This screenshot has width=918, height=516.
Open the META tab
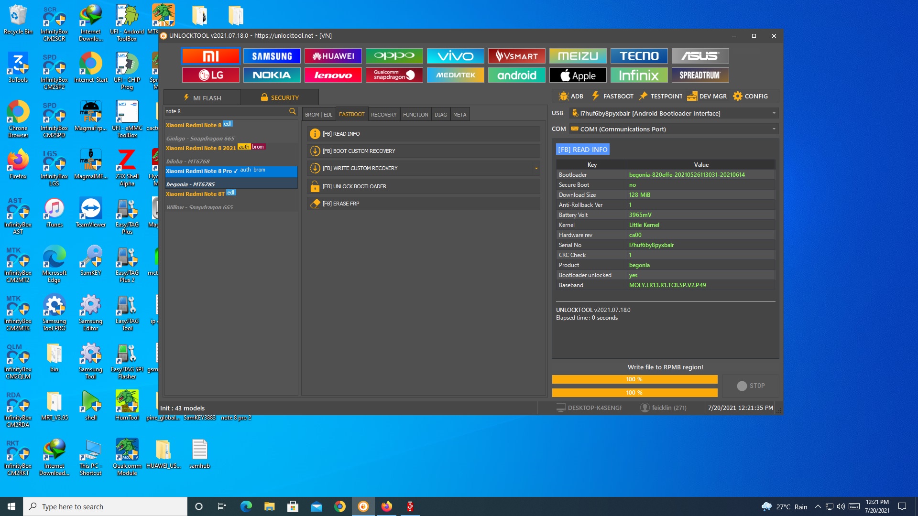(459, 115)
